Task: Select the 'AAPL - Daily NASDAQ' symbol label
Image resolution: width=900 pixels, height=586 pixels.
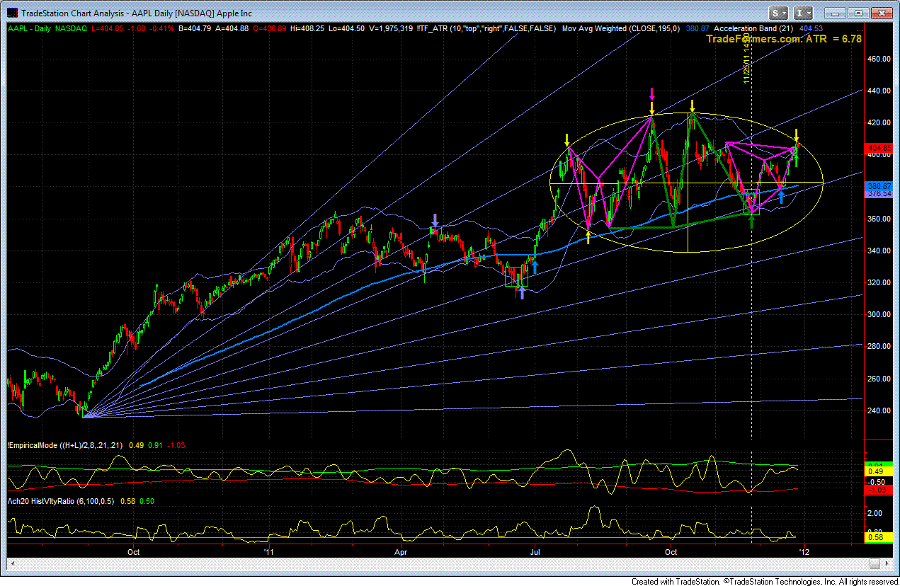Action: [47, 28]
